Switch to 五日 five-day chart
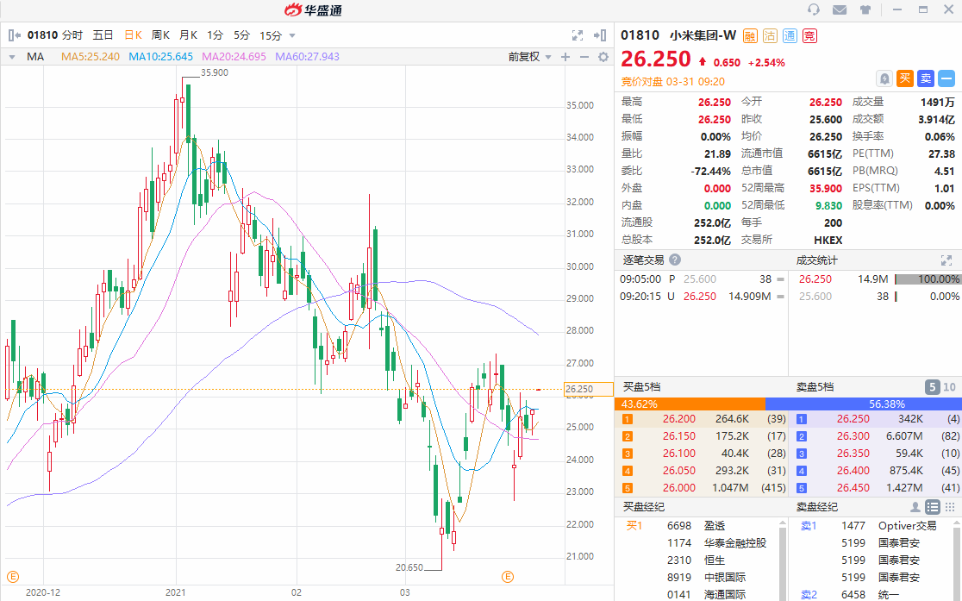 tap(103, 35)
